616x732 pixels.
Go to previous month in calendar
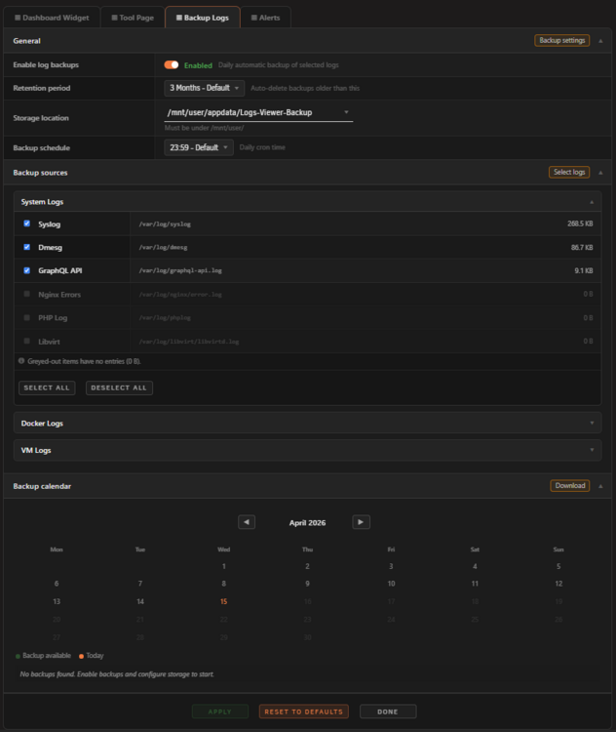[247, 522]
